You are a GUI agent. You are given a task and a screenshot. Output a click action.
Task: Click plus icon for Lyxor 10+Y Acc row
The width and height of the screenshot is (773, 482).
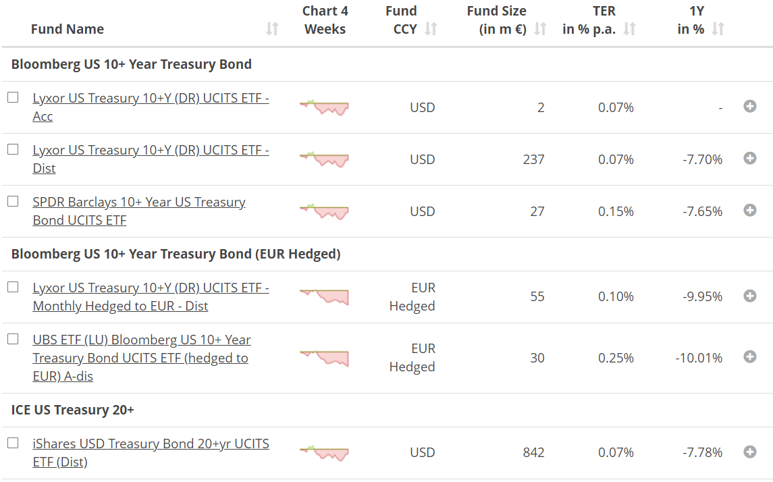point(749,106)
